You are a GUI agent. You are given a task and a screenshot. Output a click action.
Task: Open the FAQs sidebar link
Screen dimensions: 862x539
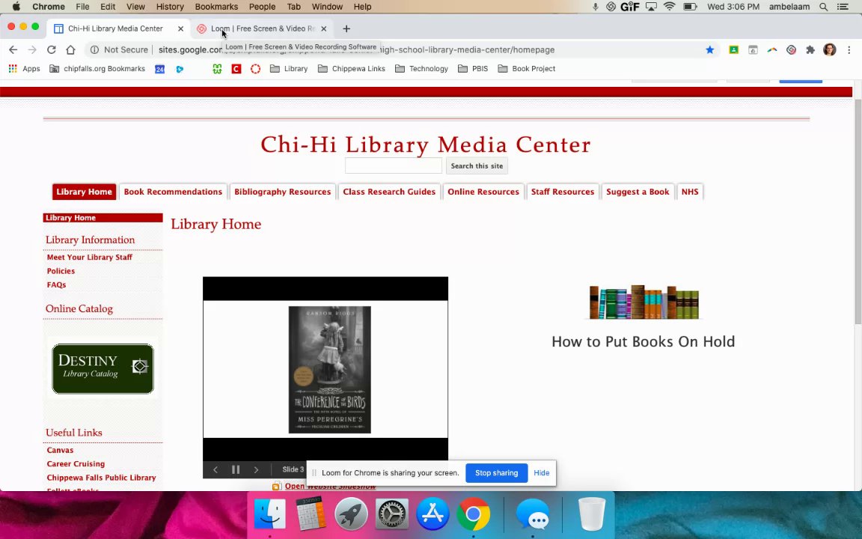click(x=56, y=285)
